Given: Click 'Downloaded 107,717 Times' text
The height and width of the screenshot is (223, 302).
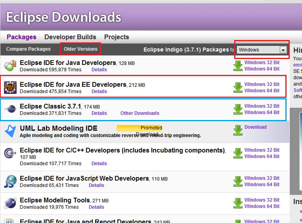Looking at the screenshot, I should click(x=51, y=164).
